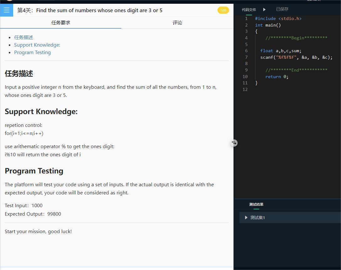Click the '#include <stdio.h>' line
341x270 pixels.
click(278, 19)
